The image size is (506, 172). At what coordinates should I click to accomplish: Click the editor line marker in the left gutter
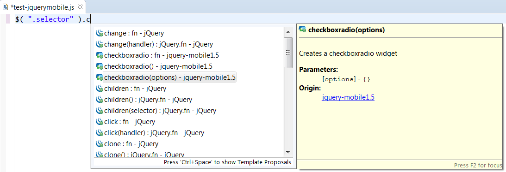click(8, 19)
